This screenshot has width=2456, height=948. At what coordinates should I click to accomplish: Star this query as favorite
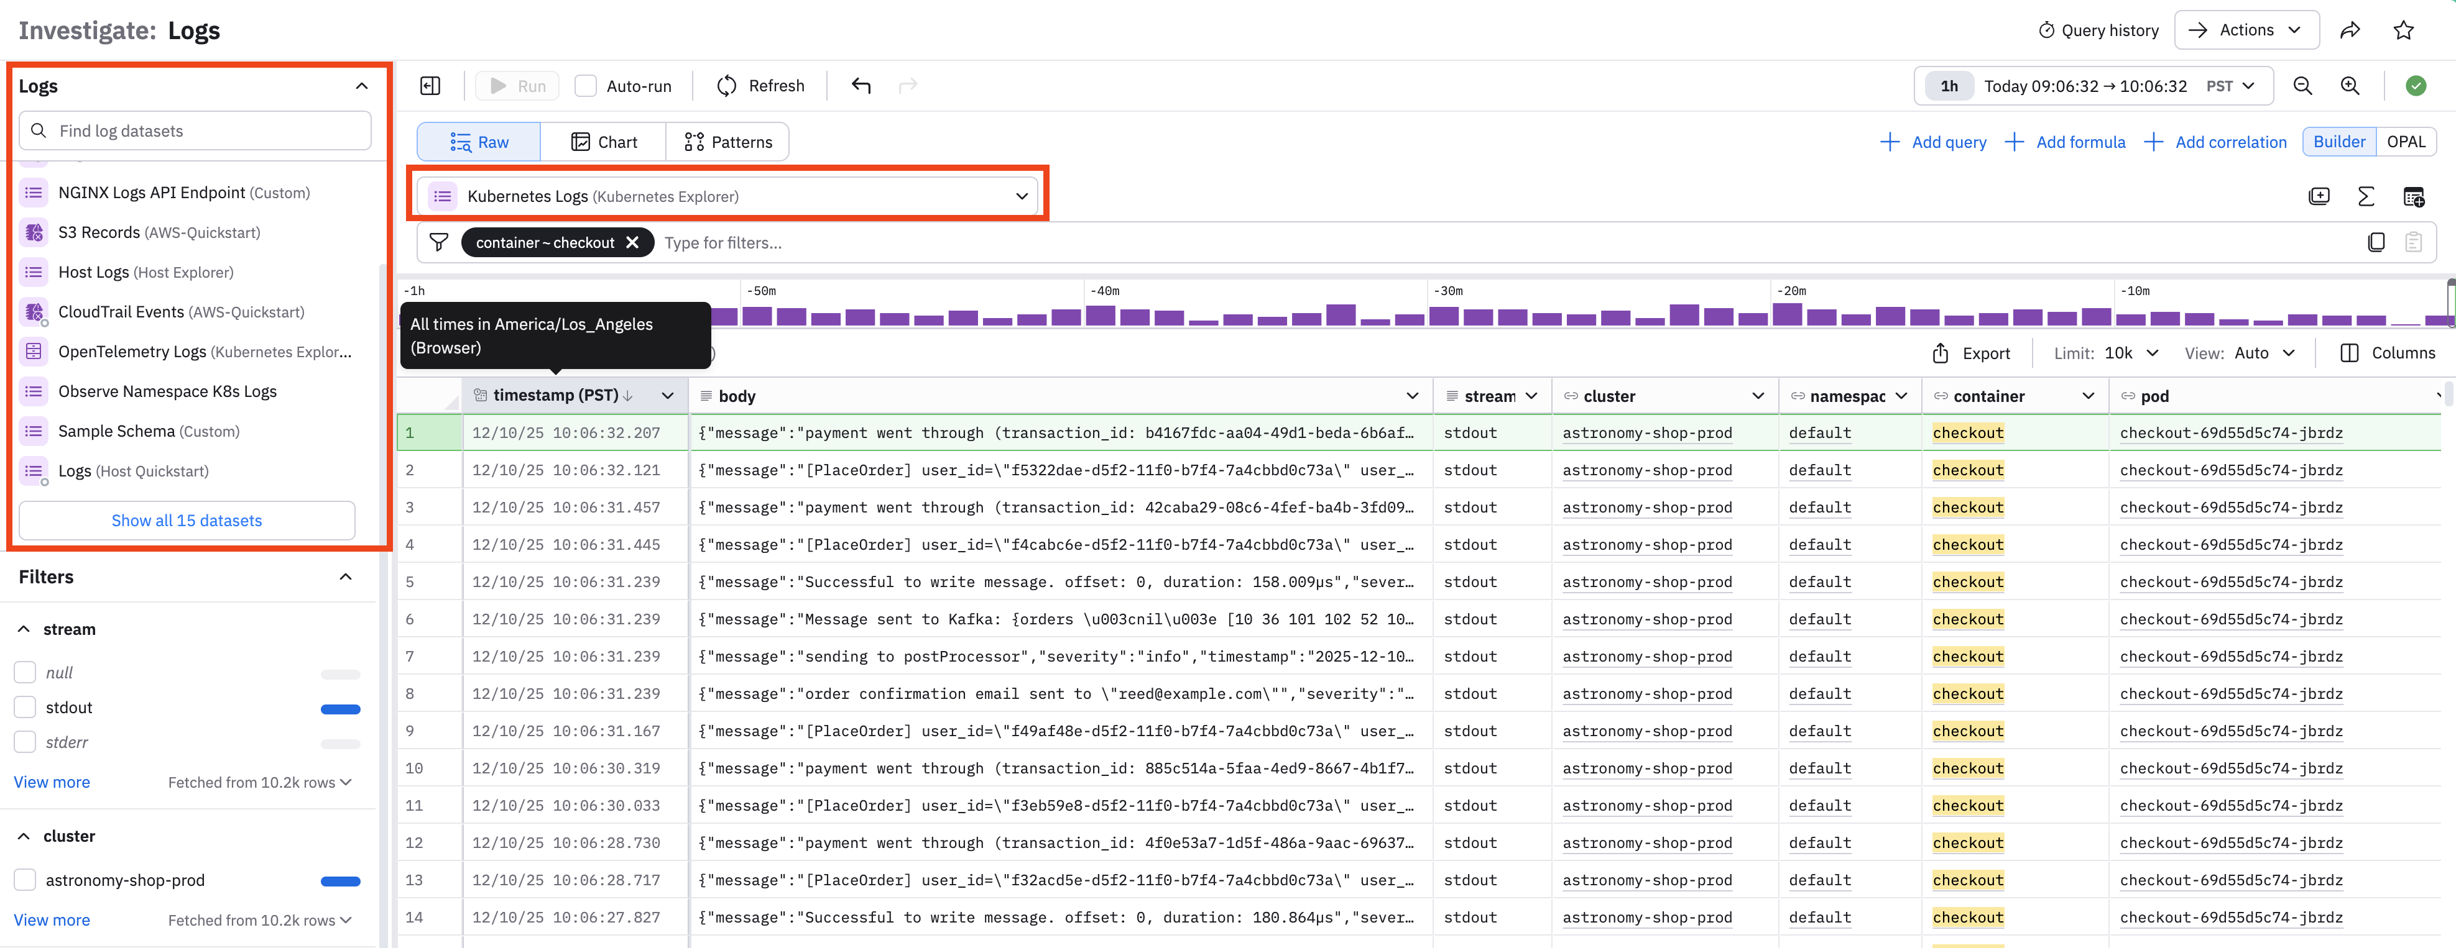coord(2404,30)
